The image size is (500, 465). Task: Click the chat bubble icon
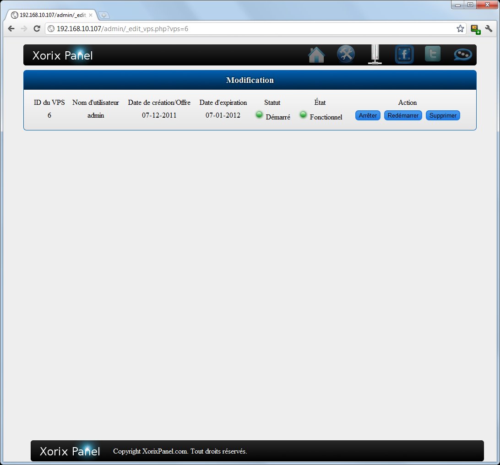[462, 55]
